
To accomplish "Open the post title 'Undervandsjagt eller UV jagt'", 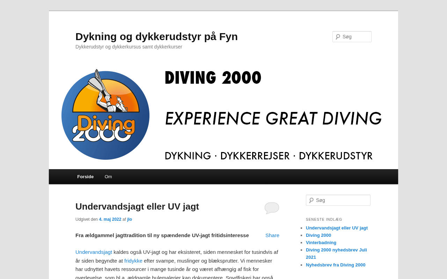I will [x=137, y=206].
